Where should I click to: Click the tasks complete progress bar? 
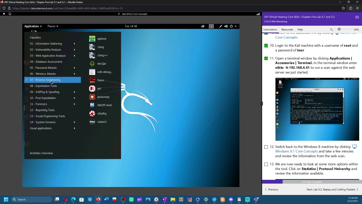311,182
